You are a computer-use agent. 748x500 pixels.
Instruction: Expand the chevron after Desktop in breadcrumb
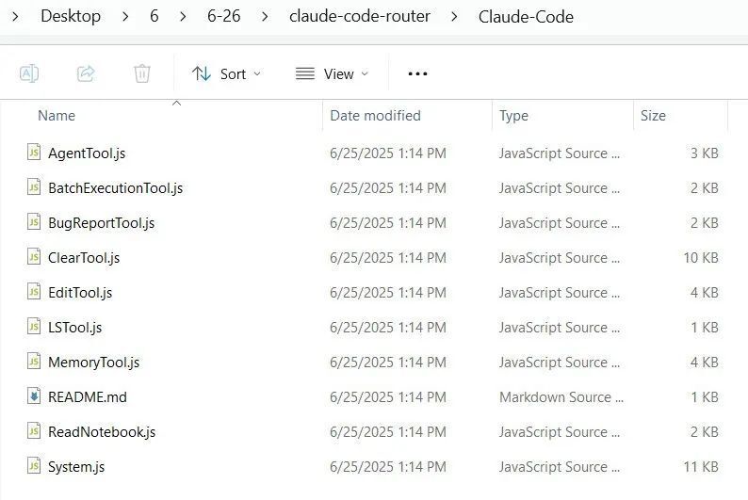124,17
